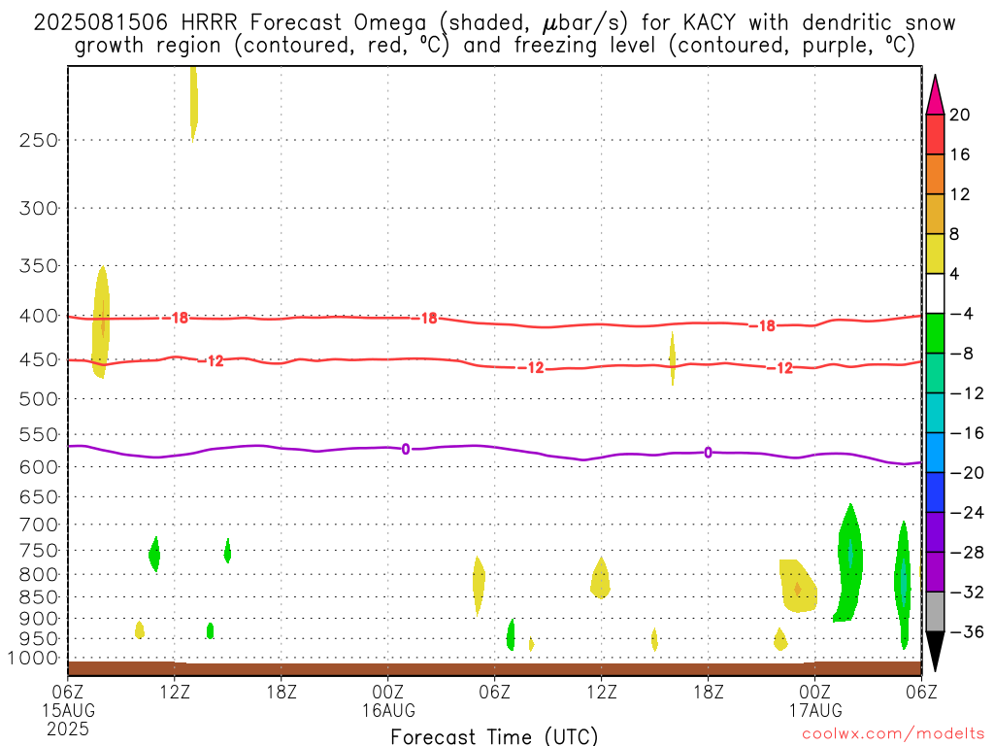This screenshot has height=746, width=994.
Task: Click the tall yellow omega blob near 400
Action: click(x=101, y=322)
